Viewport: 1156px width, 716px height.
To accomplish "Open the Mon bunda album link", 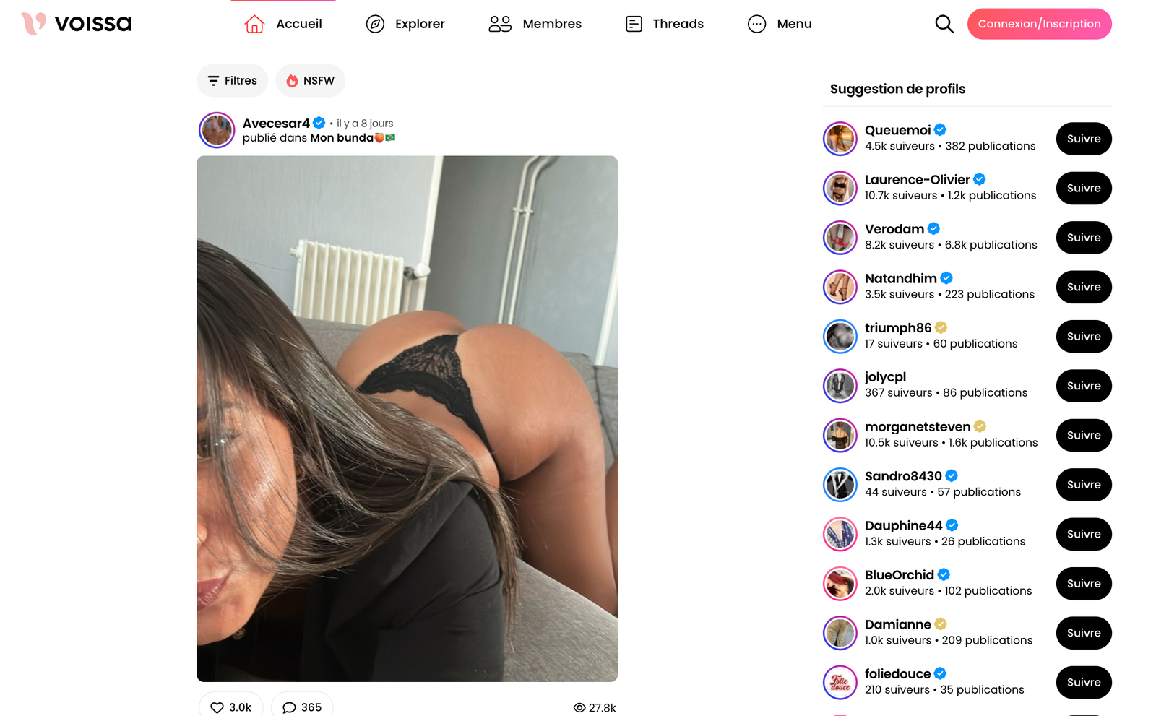I will [x=342, y=138].
